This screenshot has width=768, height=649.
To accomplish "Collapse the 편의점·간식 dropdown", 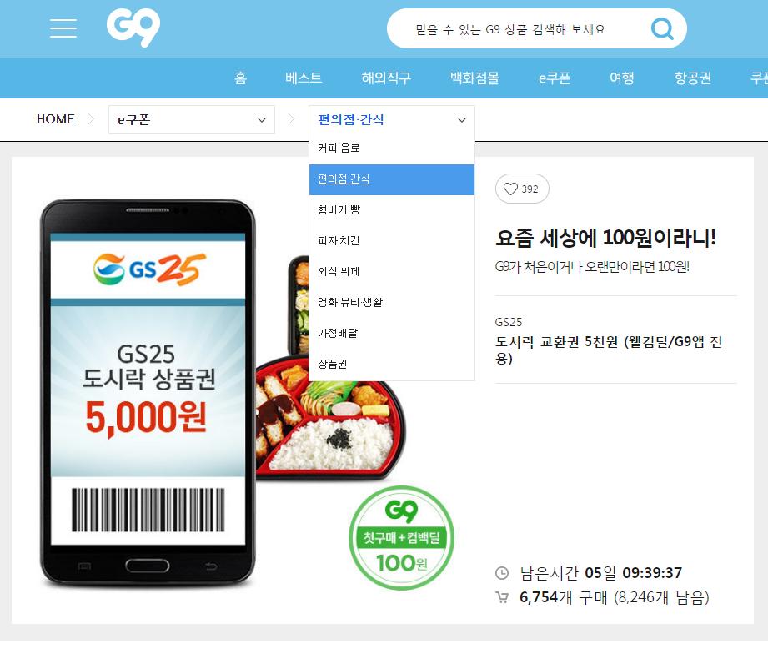I will click(x=392, y=119).
